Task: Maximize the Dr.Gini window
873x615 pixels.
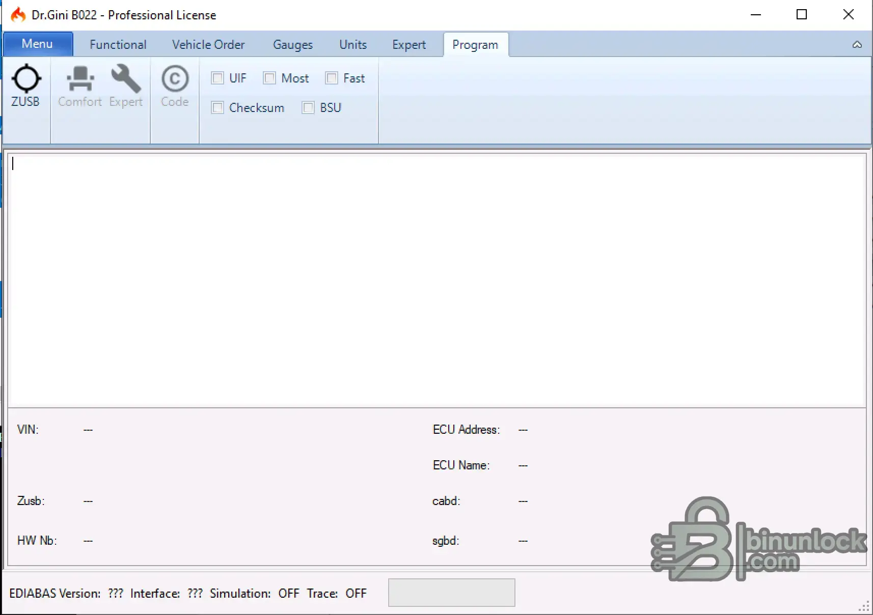Action: pos(802,15)
